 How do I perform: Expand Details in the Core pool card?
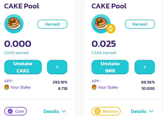55,111
